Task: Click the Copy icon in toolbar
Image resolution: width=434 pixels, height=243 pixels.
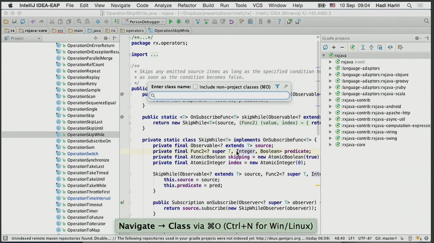Action: (60, 21)
